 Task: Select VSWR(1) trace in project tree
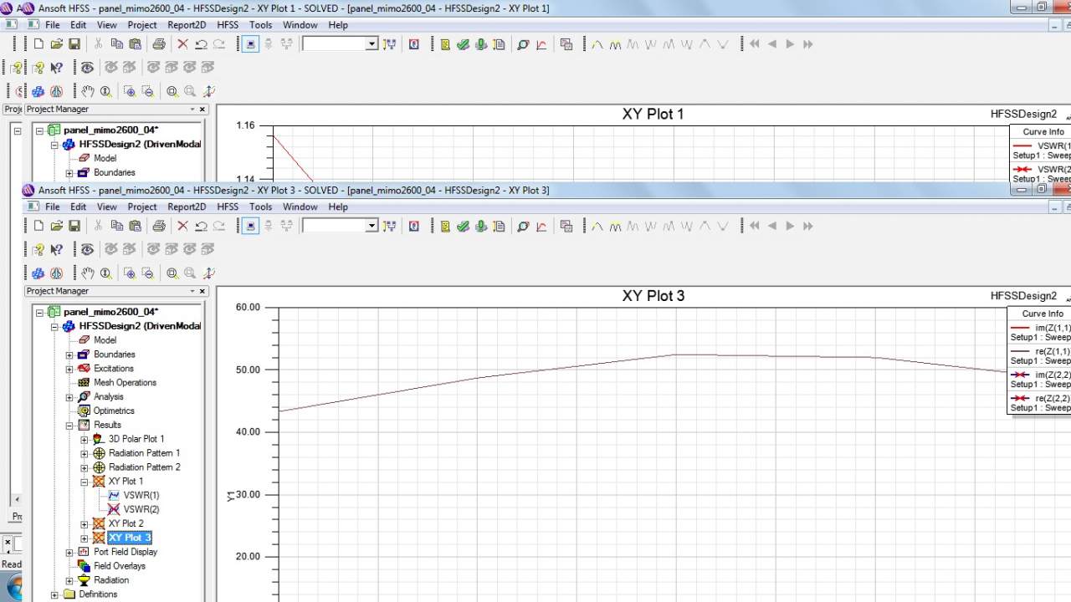pyautogui.click(x=141, y=495)
